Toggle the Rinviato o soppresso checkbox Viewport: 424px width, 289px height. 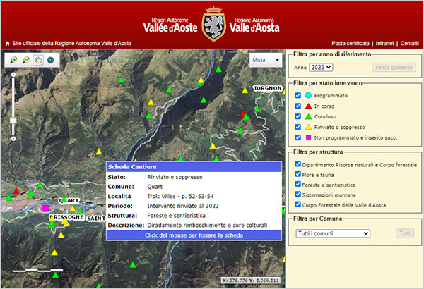pyautogui.click(x=298, y=125)
